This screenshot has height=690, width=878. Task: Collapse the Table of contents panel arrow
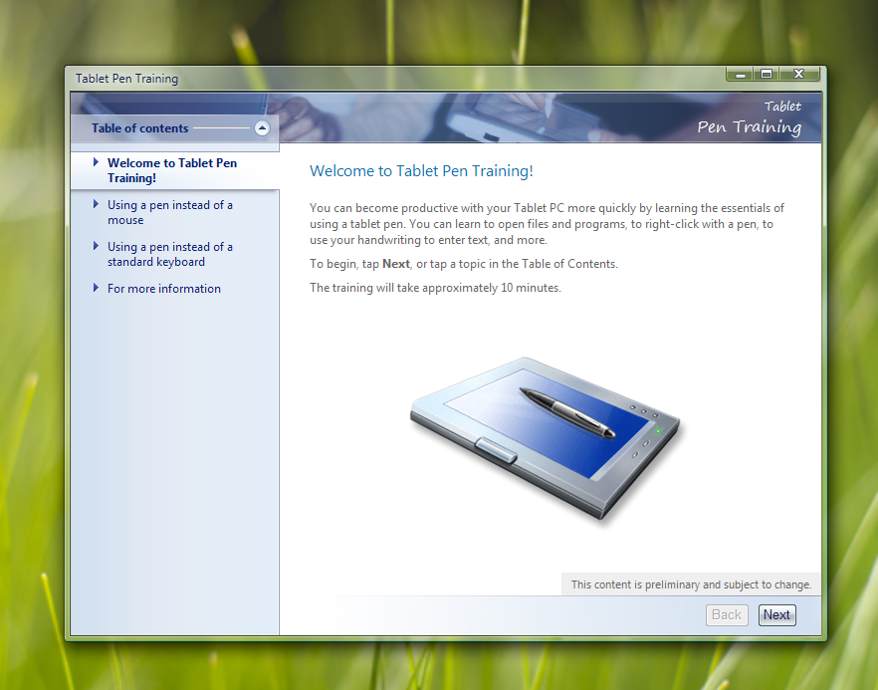coord(262,128)
